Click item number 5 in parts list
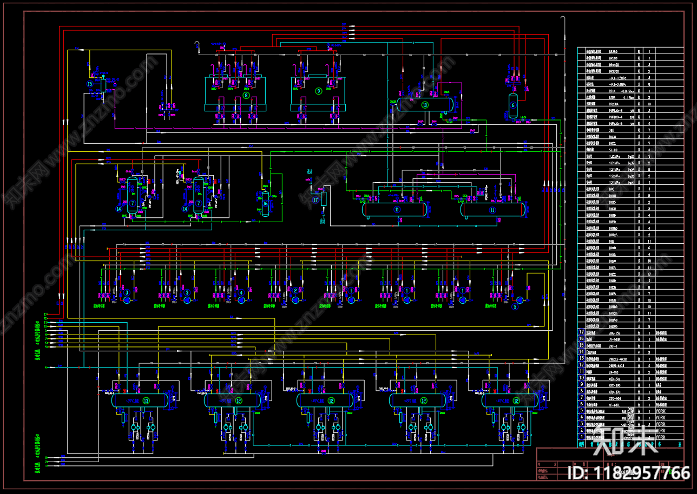The image size is (697, 494). coord(582,410)
